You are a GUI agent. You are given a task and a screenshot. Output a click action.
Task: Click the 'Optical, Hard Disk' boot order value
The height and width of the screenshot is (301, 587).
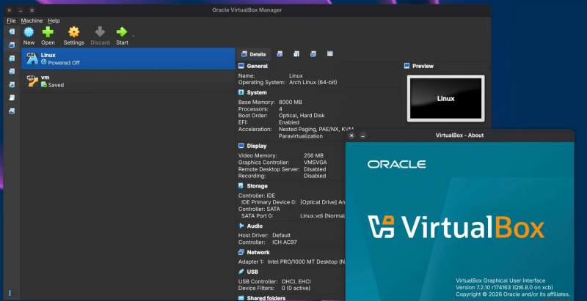(302, 116)
